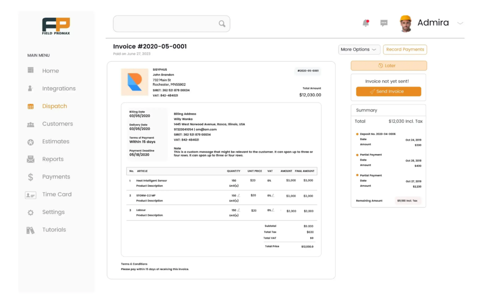The height and width of the screenshot is (303, 485).
Task: Click the Time Card icon
Action: pyautogui.click(x=31, y=194)
